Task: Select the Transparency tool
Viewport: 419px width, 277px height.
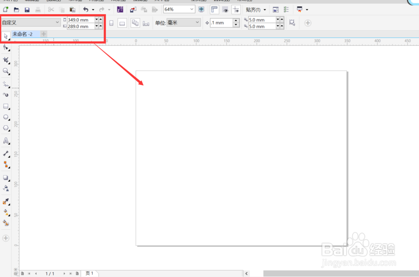Action: (x=5, y=188)
